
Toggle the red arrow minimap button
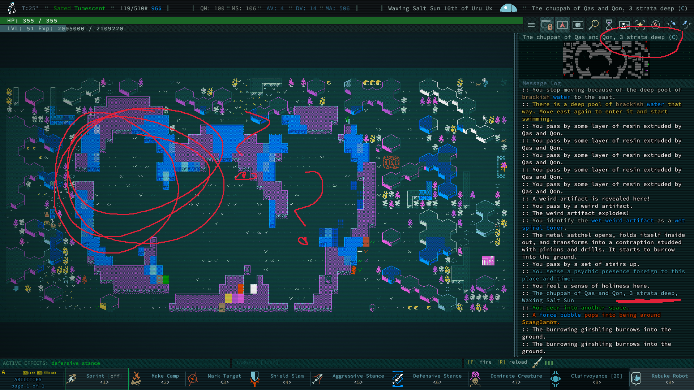(x=562, y=25)
